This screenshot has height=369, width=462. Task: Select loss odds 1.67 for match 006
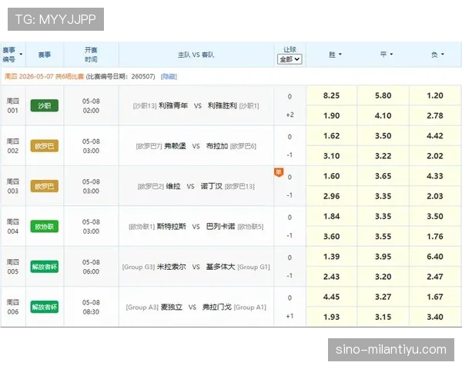tap(435, 298)
